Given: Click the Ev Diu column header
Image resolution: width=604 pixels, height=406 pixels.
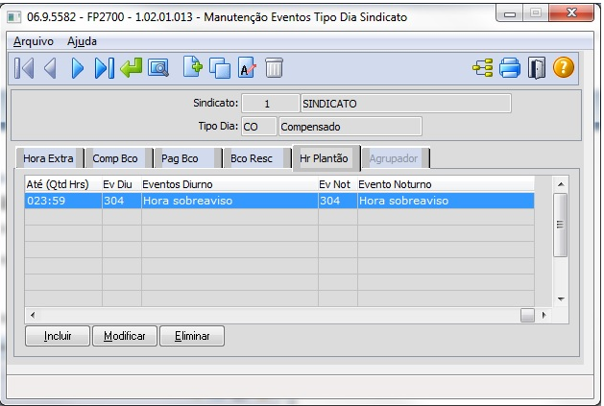Looking at the screenshot, I should point(121,184).
